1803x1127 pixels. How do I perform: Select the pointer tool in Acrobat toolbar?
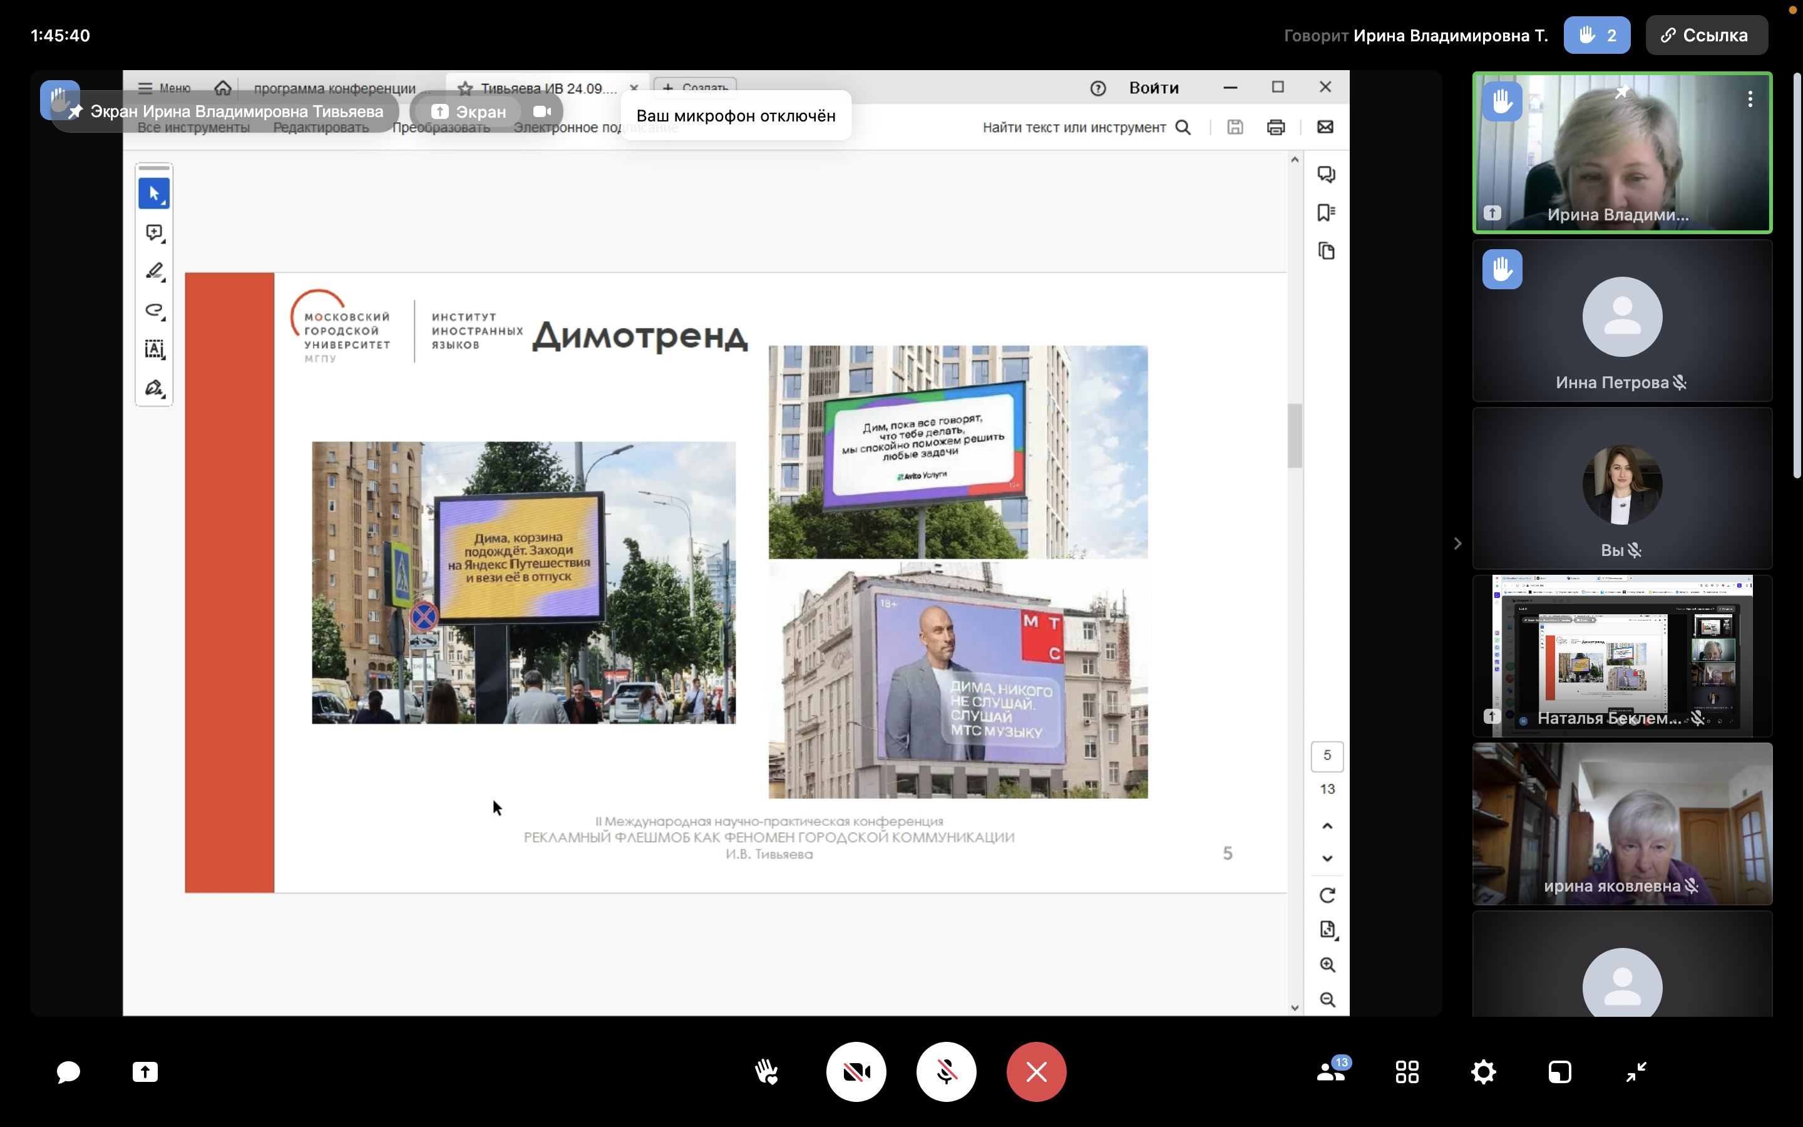[x=154, y=193]
